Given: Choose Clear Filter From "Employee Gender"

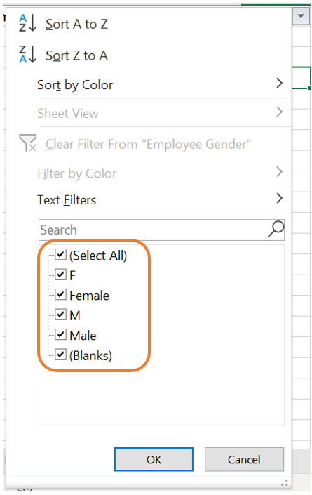Looking at the screenshot, I should click(148, 144).
